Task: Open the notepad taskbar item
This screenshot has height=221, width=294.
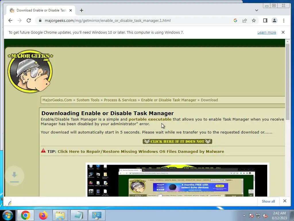Action: [x=79, y=215]
